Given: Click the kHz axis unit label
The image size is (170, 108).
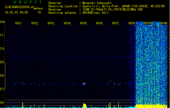Looking at the screenshot, I should [2, 22].
